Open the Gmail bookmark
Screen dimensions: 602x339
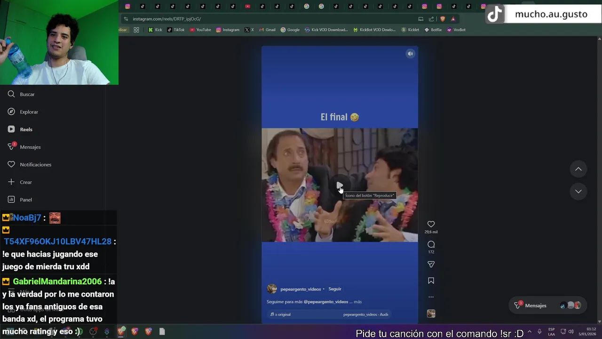(267, 30)
